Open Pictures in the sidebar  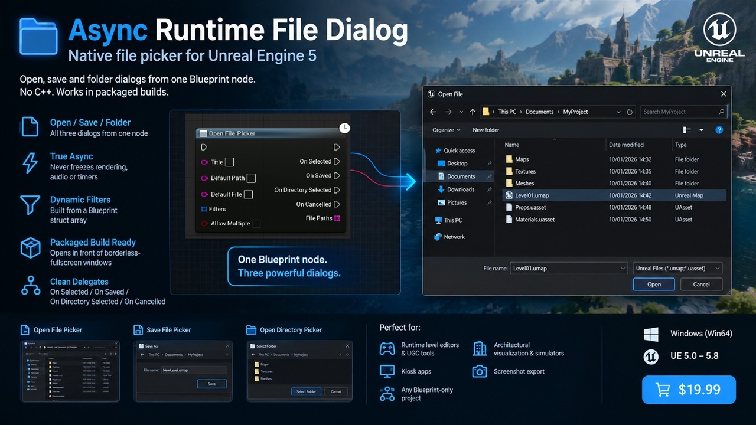tap(452, 202)
